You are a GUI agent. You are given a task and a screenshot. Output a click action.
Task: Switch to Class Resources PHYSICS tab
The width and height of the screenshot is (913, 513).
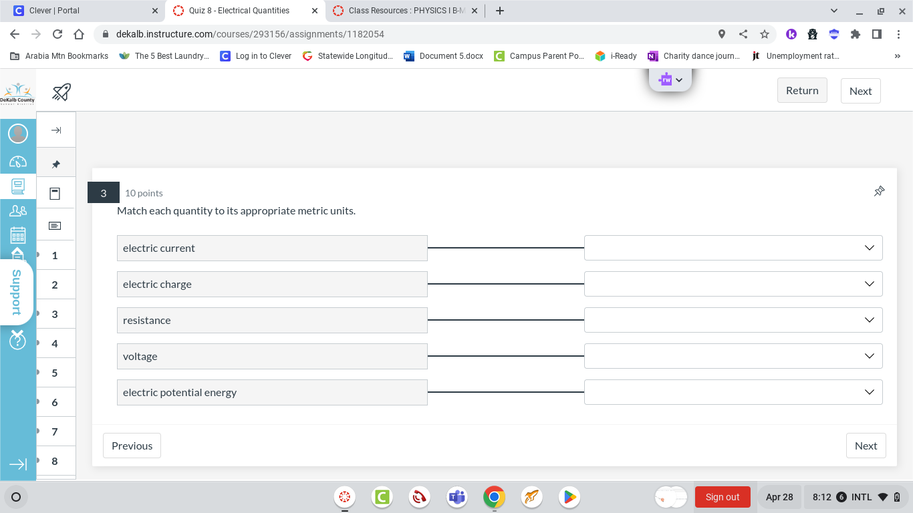coord(404,11)
